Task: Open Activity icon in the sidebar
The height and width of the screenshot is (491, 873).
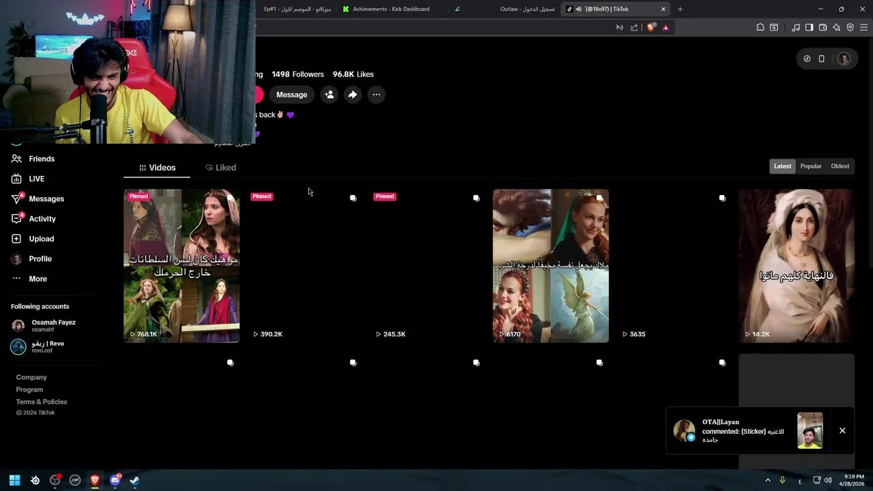Action: (x=17, y=218)
